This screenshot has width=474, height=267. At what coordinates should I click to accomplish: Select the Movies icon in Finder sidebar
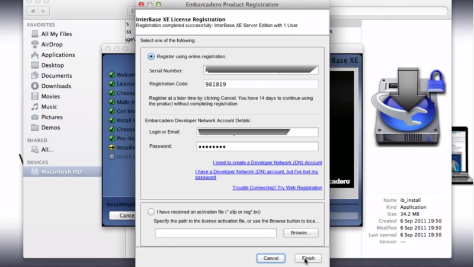(35, 96)
